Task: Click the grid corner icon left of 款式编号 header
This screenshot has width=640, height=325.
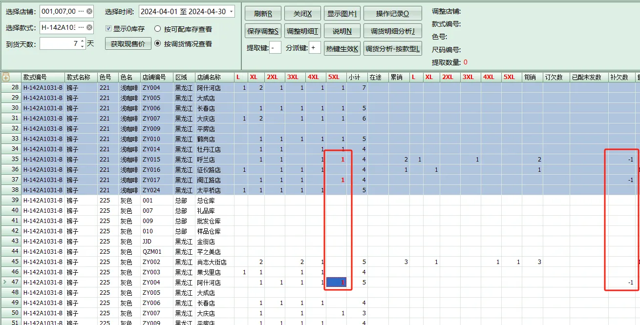Action: [6, 77]
